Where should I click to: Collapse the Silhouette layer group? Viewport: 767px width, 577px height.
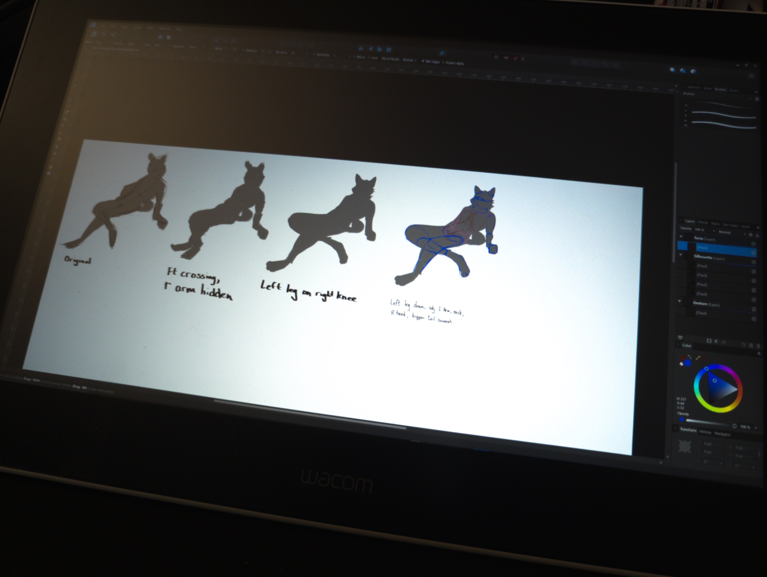[681, 255]
